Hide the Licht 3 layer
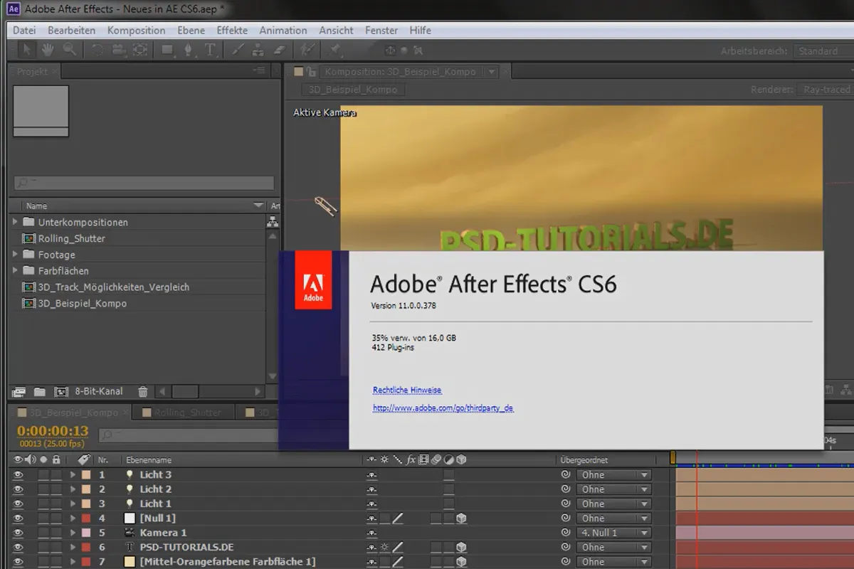The image size is (854, 569). pyautogui.click(x=18, y=474)
